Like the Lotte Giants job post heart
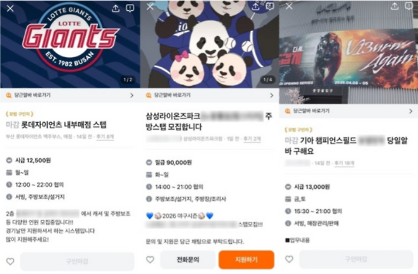418x274 pixels. [x=10, y=261]
